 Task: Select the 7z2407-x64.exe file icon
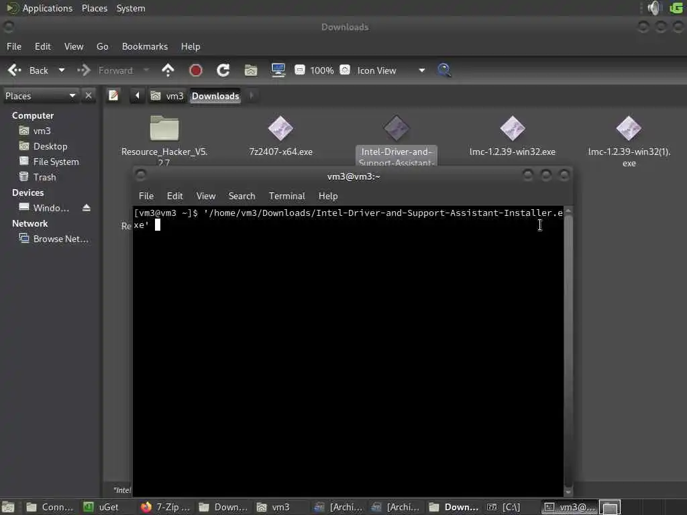tap(281, 128)
